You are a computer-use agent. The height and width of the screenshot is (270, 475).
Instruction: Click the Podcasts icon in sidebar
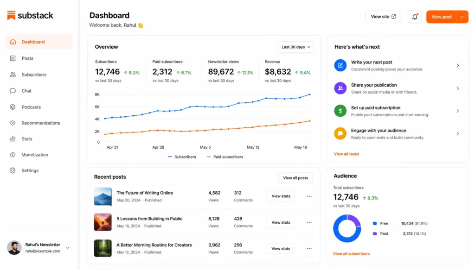point(13,107)
